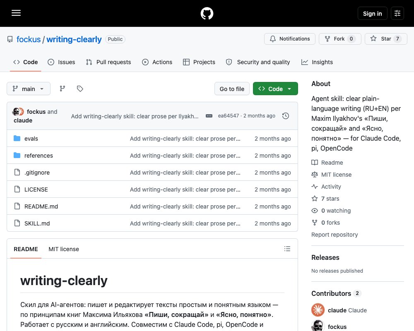Click the .gitignore file icon

[x=17, y=172]
